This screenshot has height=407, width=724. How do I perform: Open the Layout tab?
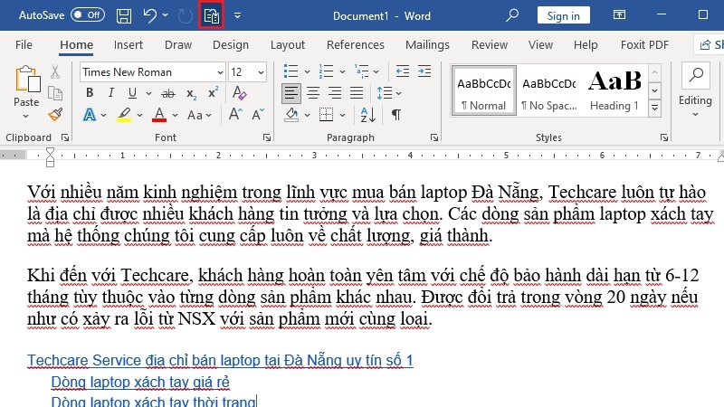click(288, 44)
